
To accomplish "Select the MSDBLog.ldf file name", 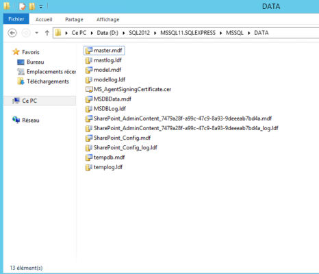I will point(110,109).
